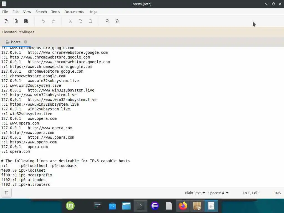284x213 pixels.
Task: Open the Spaces: 4 tab width dropdown
Action: click(x=218, y=193)
